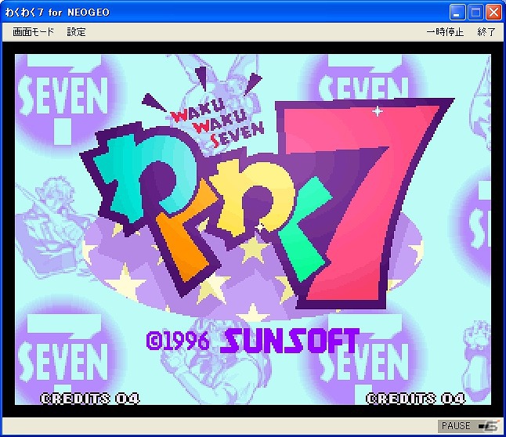Close the わくわく7 for NEOGEO window
Viewport: 506px width, 437px height.
pyautogui.click(x=493, y=13)
